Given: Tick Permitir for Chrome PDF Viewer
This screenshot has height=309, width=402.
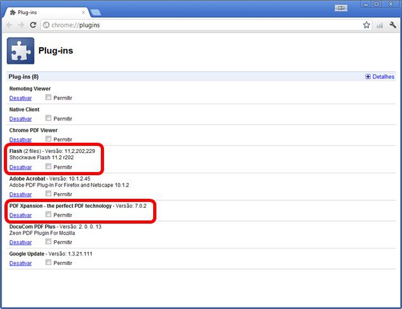Looking at the screenshot, I should click(x=48, y=139).
